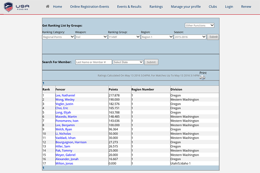Open fencer Lee, Benjamin
Image resolution: width=260 pixels, height=173 pixels.
tap(65, 125)
